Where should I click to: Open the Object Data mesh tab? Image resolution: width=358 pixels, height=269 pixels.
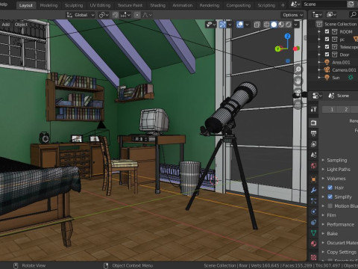tap(313, 233)
